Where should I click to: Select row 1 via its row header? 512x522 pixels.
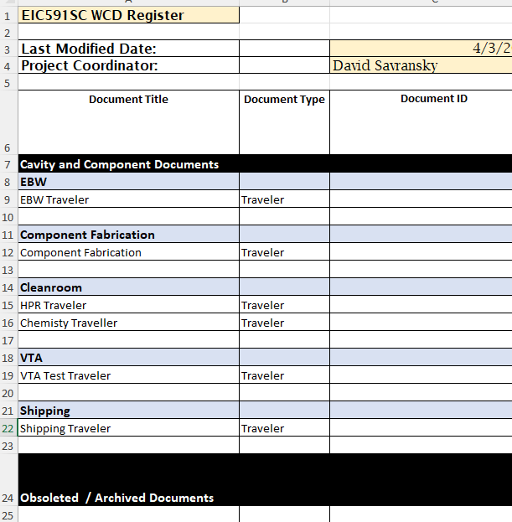(x=8, y=15)
